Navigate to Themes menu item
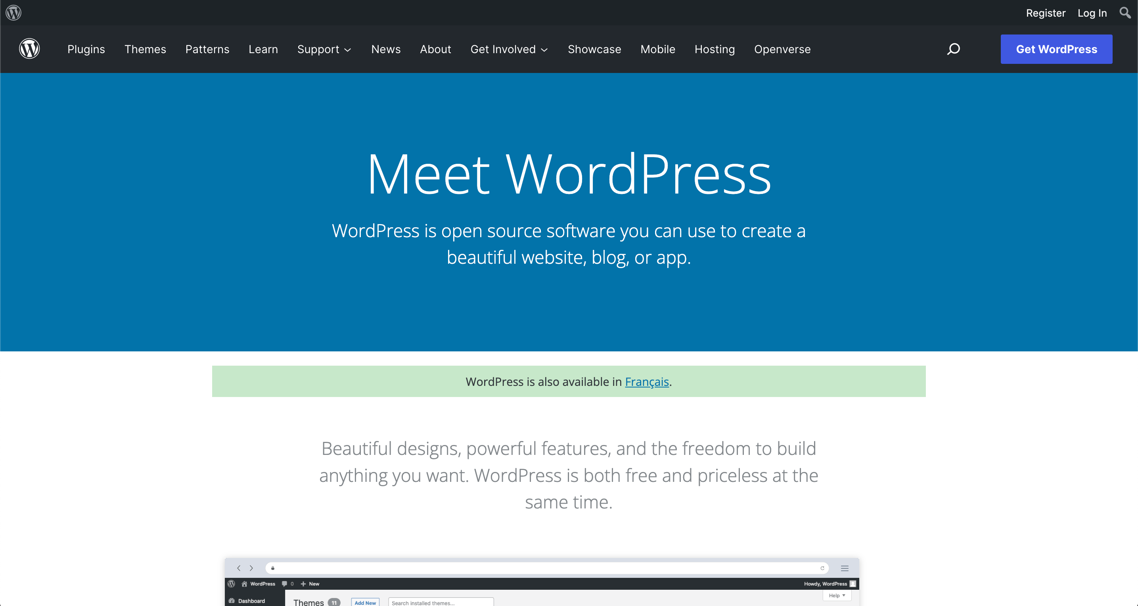Image resolution: width=1138 pixels, height=606 pixels. click(145, 49)
